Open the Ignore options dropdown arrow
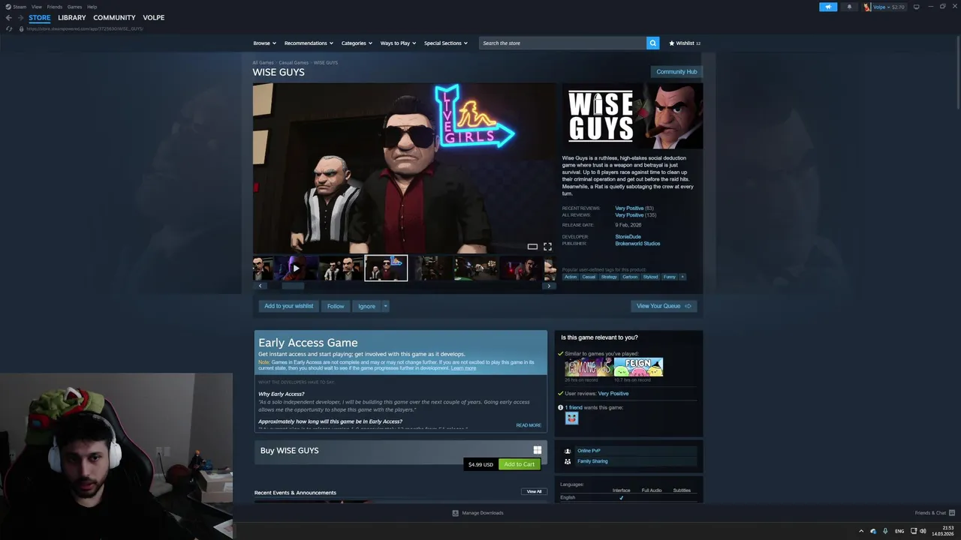The height and width of the screenshot is (540, 961). pos(385,306)
